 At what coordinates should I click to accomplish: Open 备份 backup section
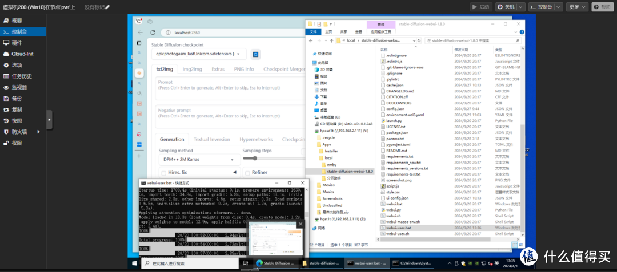(x=17, y=99)
